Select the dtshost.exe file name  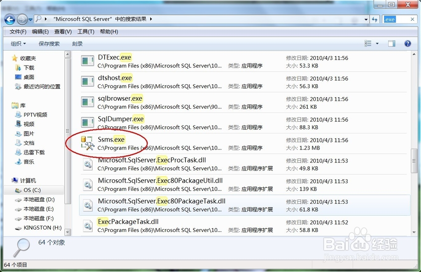pyautogui.click(x=115, y=78)
